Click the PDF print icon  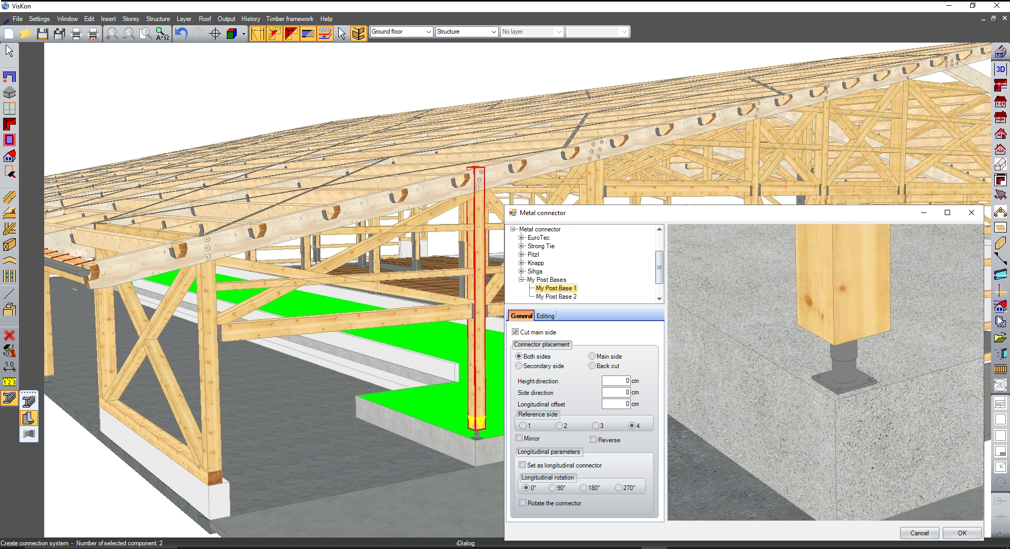click(x=93, y=34)
